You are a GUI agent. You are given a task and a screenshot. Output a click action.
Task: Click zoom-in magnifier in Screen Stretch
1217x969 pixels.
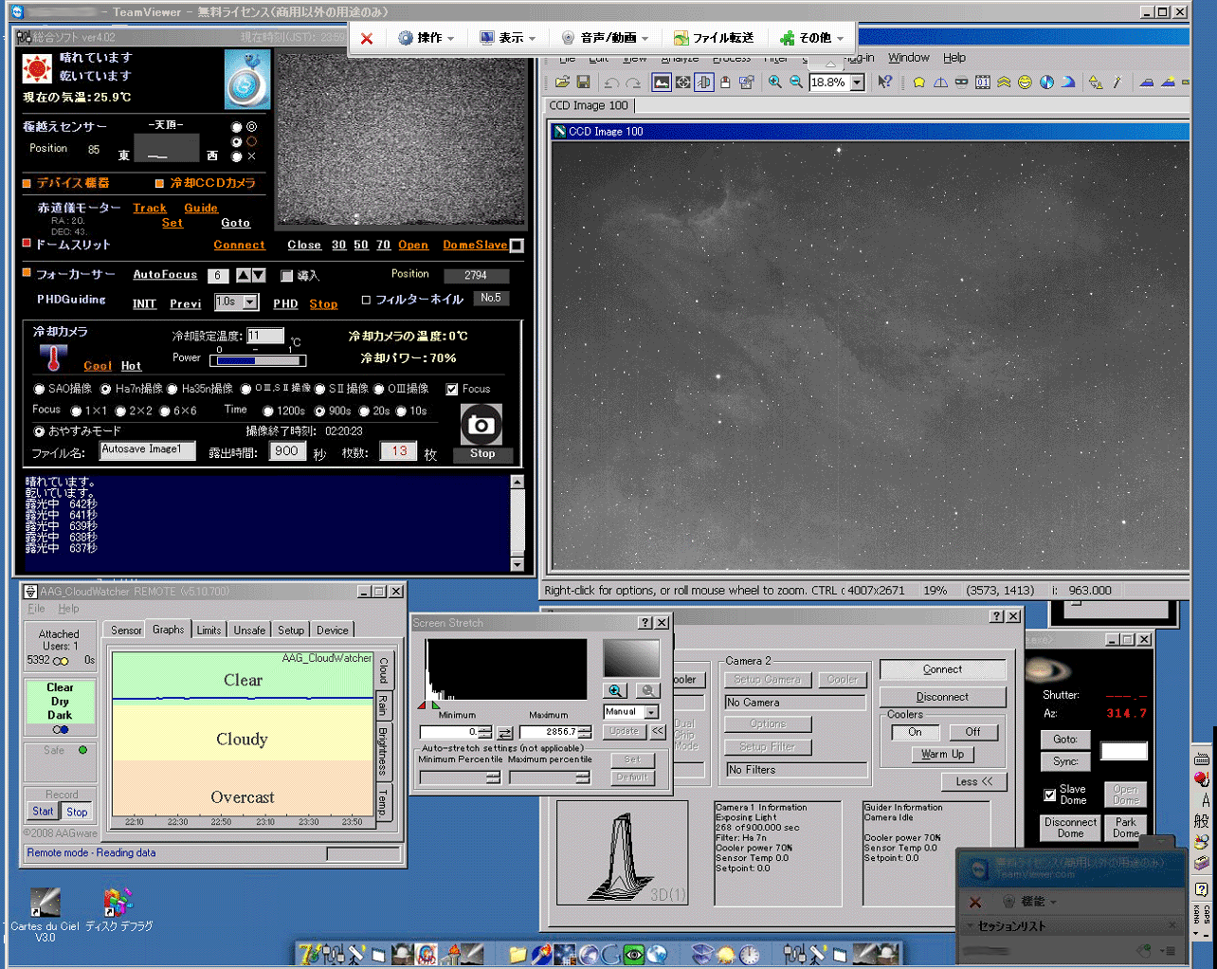(x=615, y=691)
